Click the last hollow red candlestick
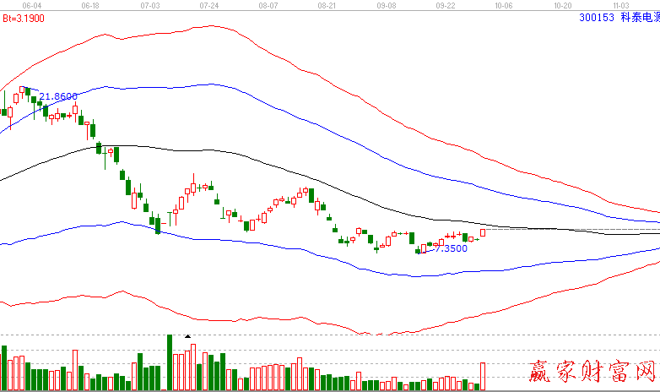This screenshot has width=660, height=392. (484, 231)
